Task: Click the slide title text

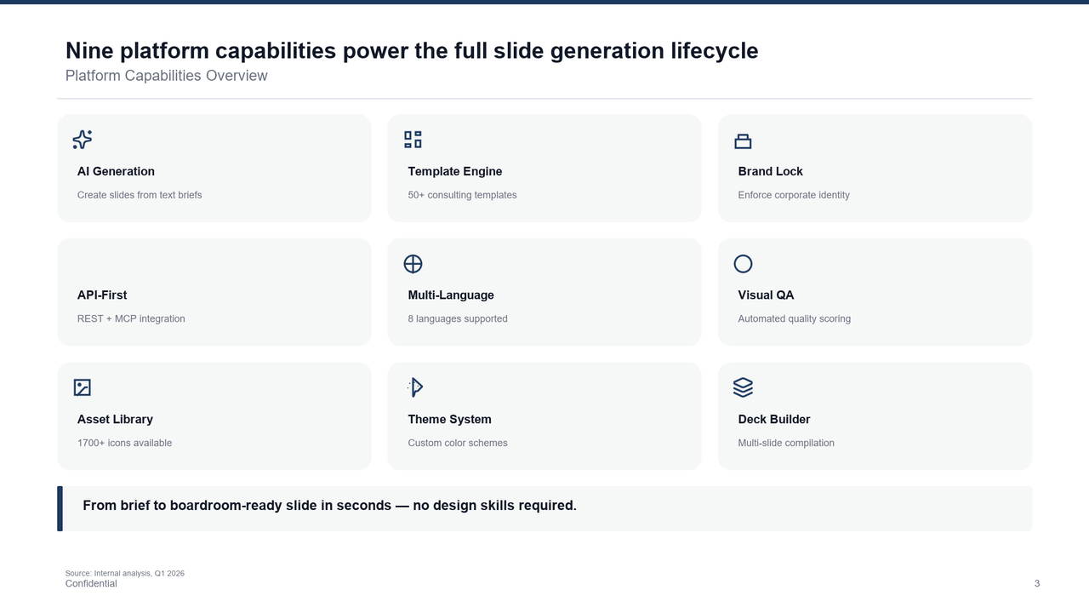Action: pos(411,50)
